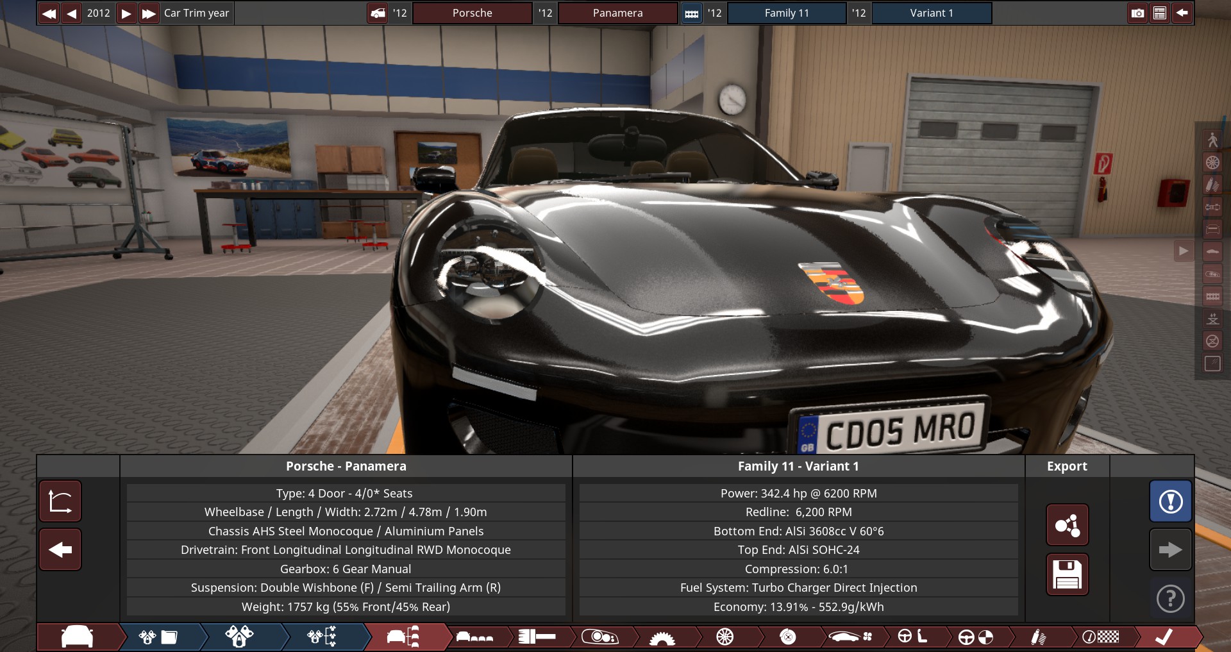
Task: Jump to earliest trim year (double left arrow)
Action: coord(49,13)
